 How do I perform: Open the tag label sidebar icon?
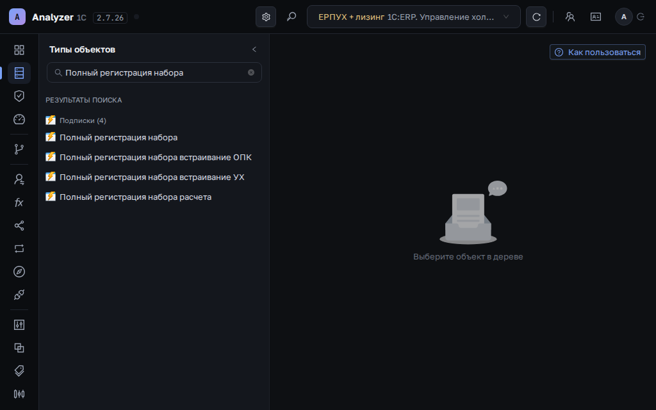(19, 371)
